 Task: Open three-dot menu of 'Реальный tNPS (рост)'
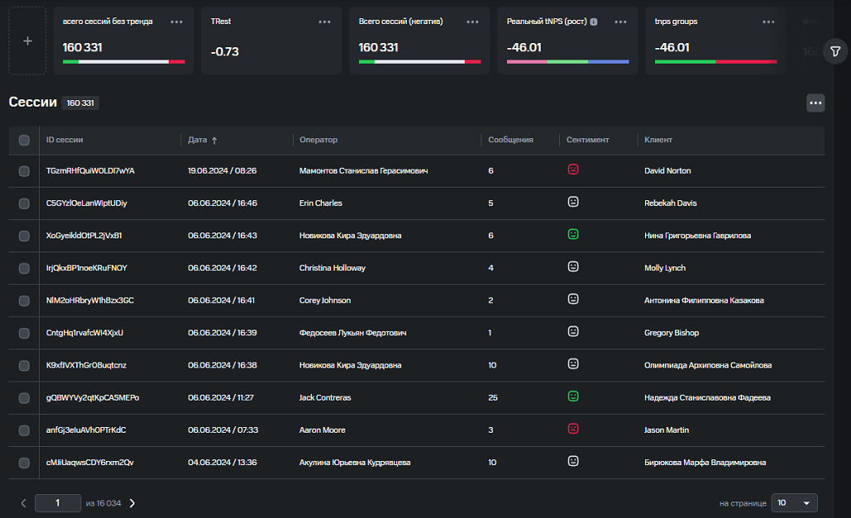tap(620, 22)
